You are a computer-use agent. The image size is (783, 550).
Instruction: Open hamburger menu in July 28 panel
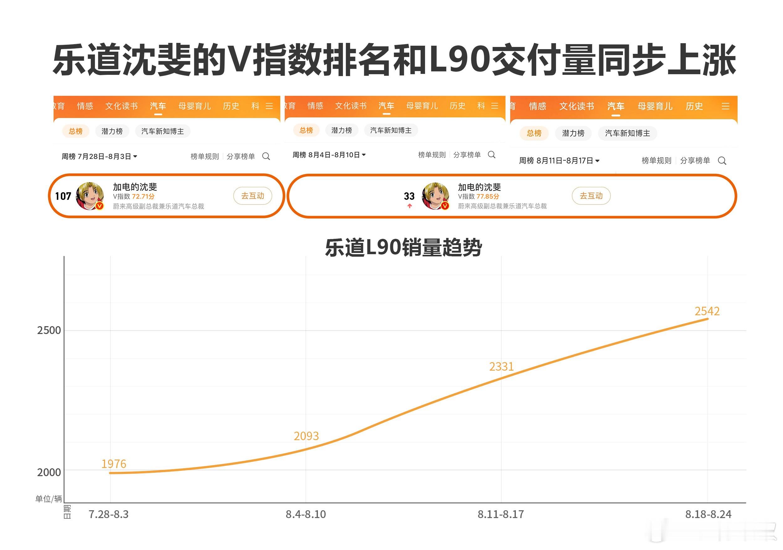(x=269, y=106)
